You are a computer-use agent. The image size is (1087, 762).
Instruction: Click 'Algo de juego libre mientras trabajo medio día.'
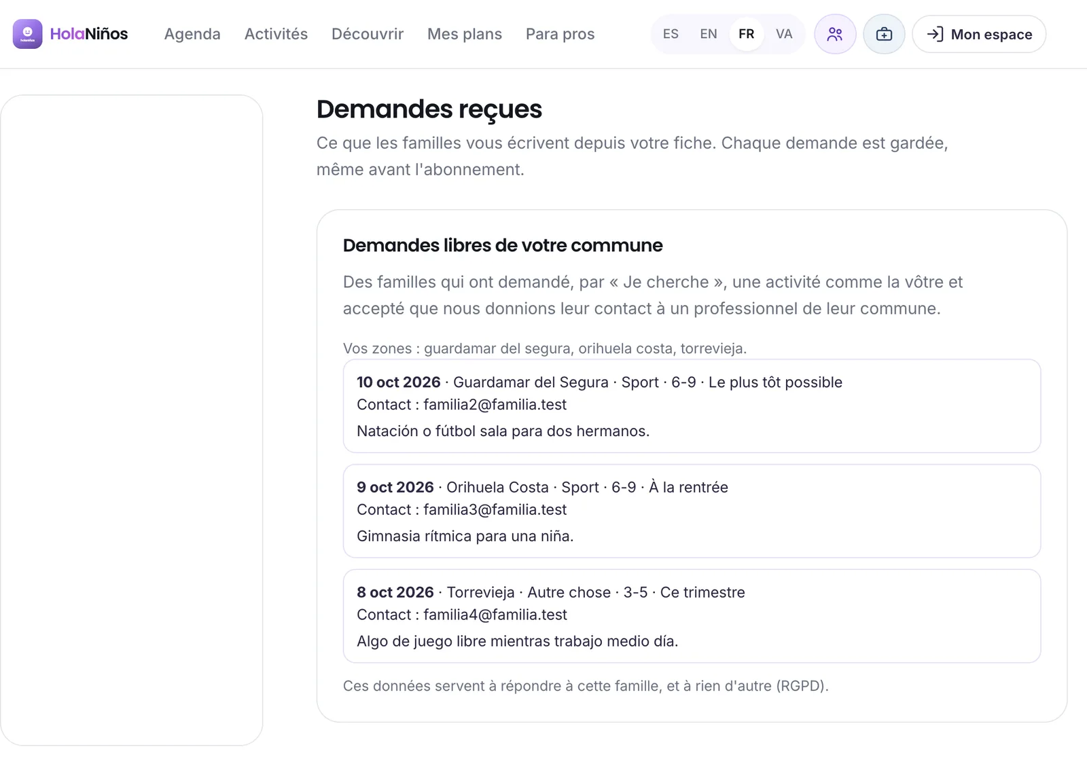518,641
